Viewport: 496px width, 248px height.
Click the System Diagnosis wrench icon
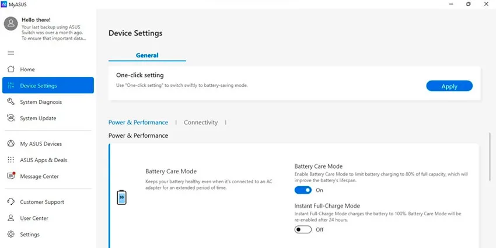11,102
